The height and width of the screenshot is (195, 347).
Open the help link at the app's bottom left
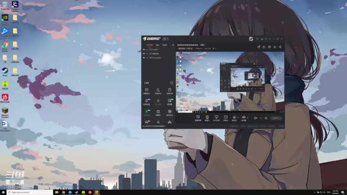point(155,126)
